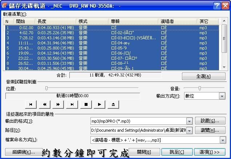Click the path field with Documents and Settings
Image resolution: width=231 pixels, height=159 pixels.
(x=138, y=130)
